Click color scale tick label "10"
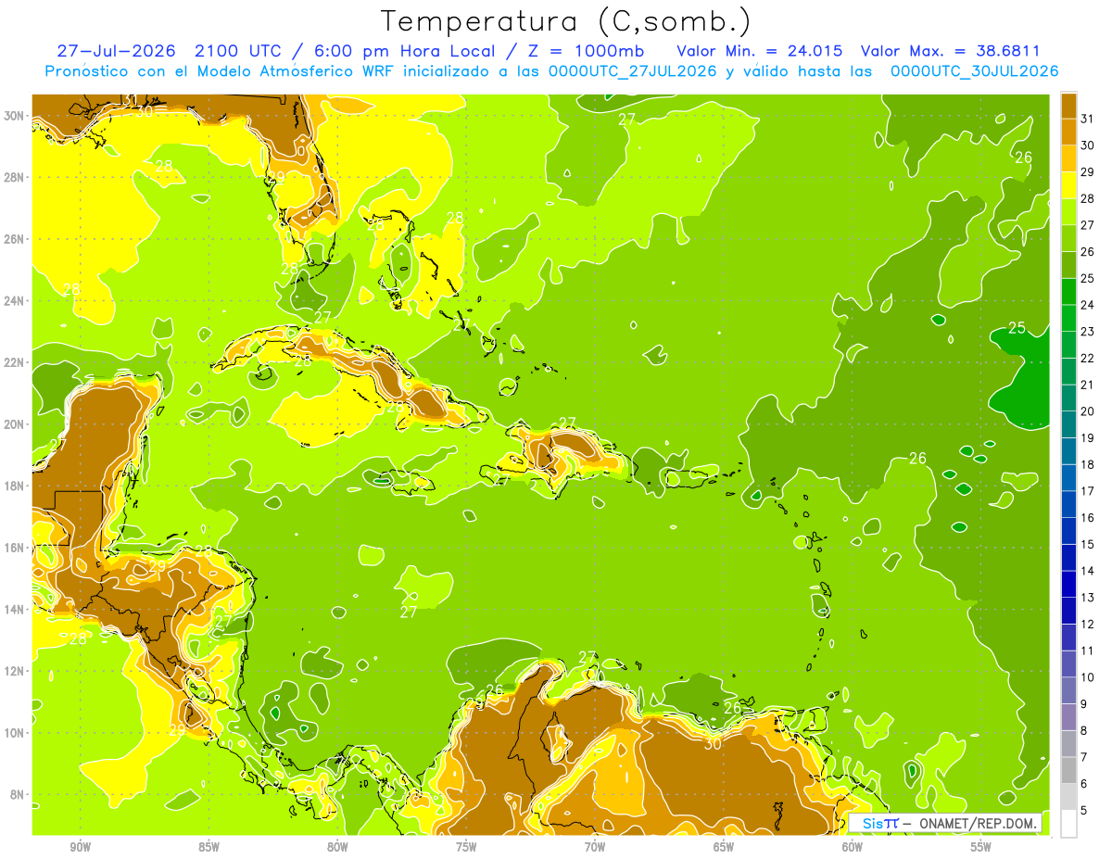 click(x=1088, y=677)
